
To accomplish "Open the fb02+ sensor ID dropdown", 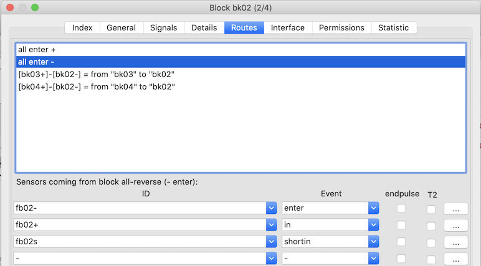I will coord(271,225).
